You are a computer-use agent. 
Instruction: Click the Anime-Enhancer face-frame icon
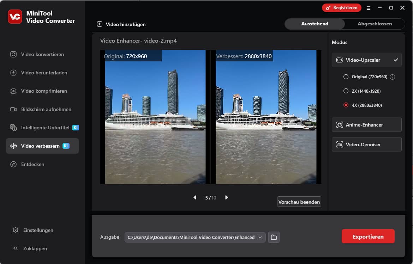(340, 125)
